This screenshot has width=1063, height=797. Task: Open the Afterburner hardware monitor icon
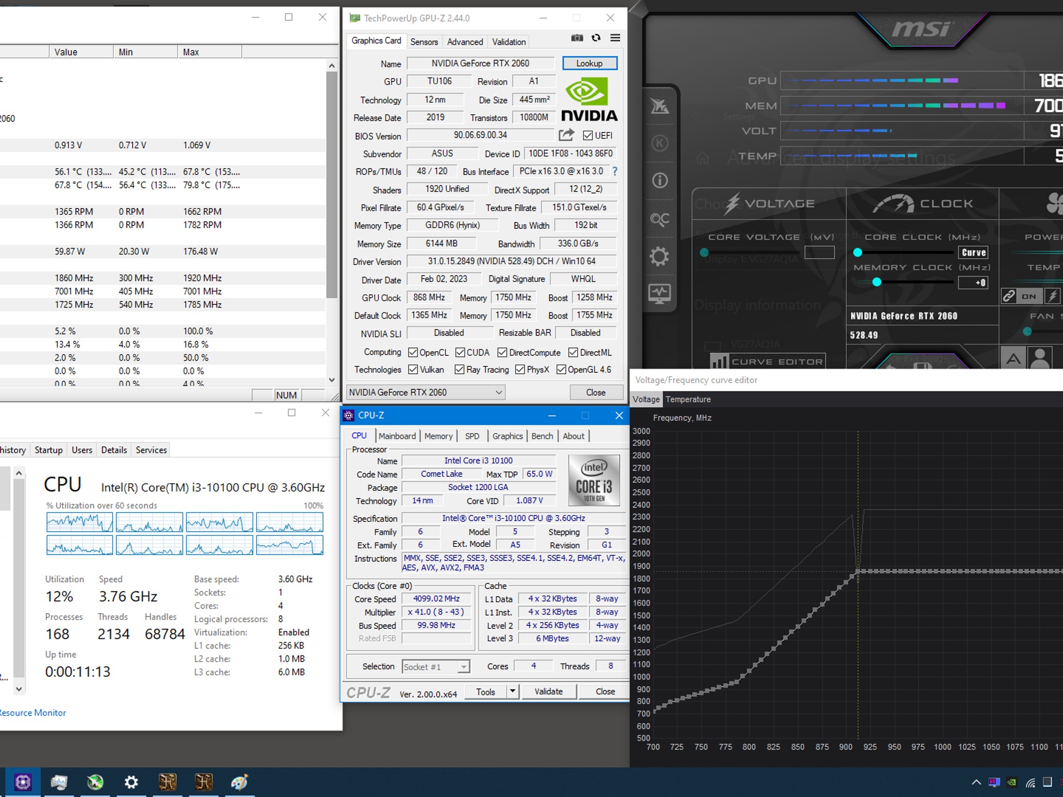660,294
